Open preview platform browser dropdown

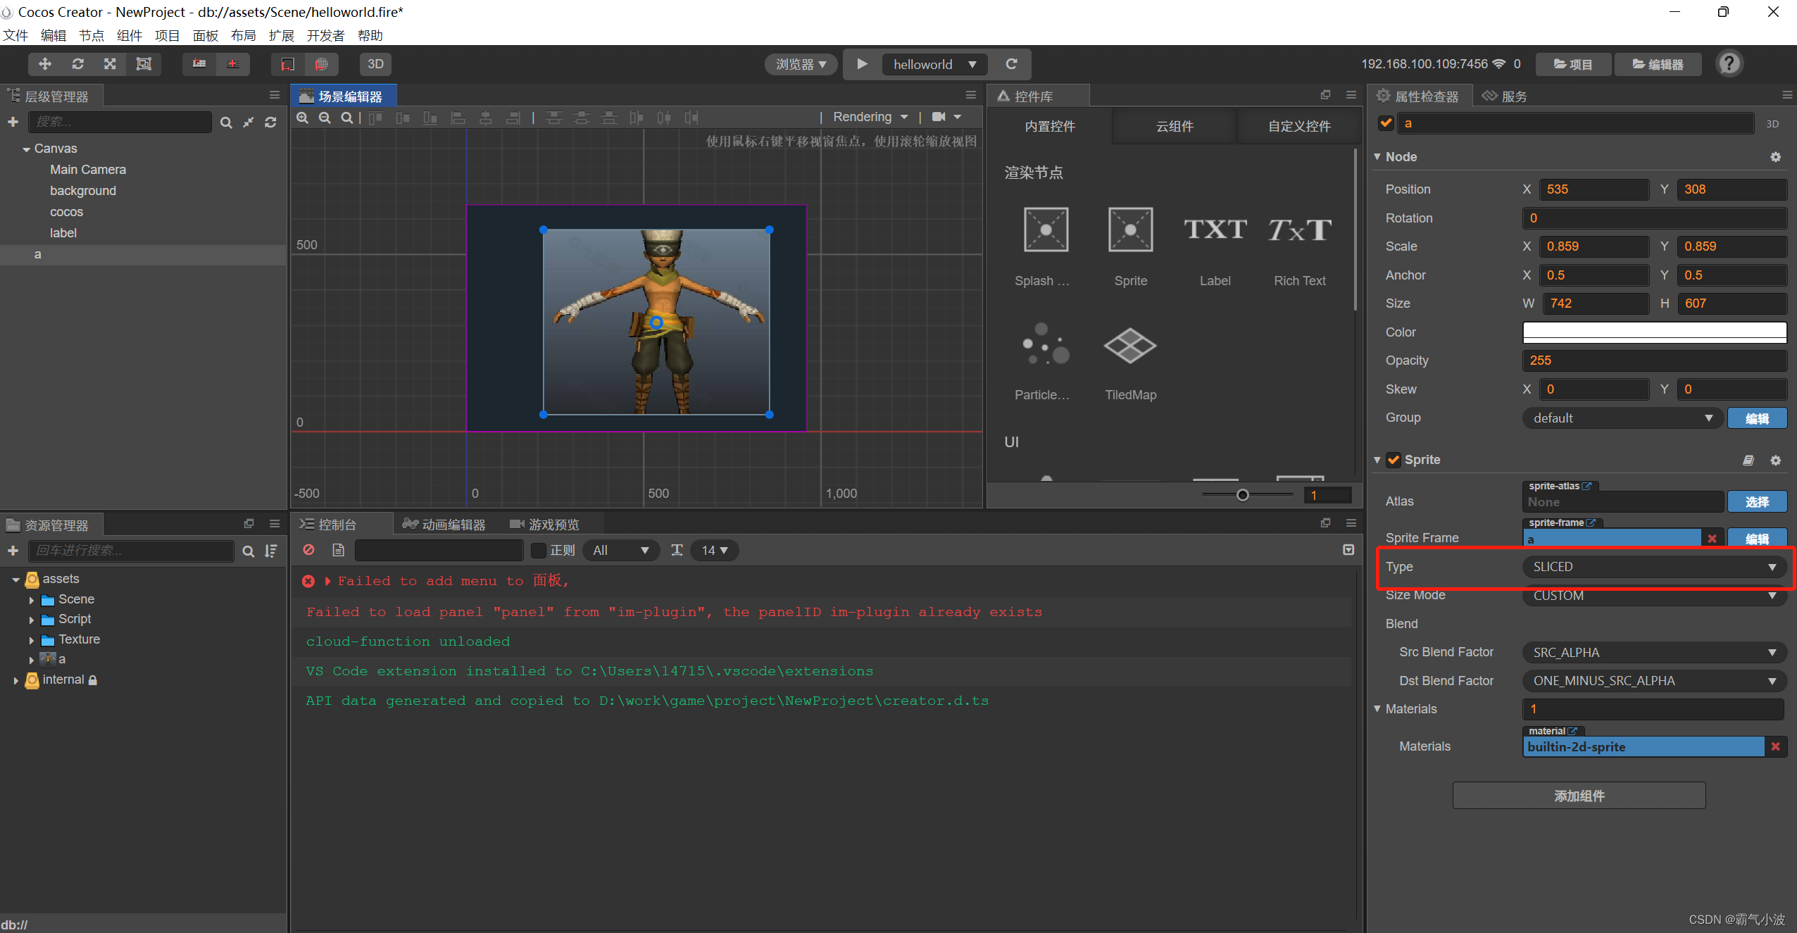[x=801, y=64]
